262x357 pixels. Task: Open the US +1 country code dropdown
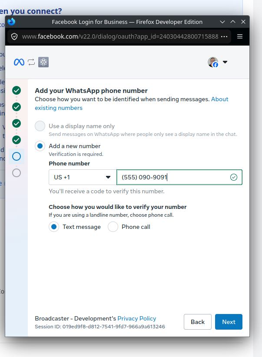click(x=83, y=177)
